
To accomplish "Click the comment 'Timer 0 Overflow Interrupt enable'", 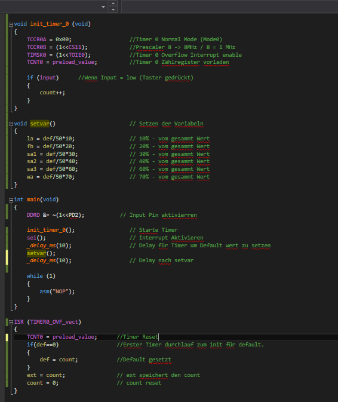I will [186, 55].
